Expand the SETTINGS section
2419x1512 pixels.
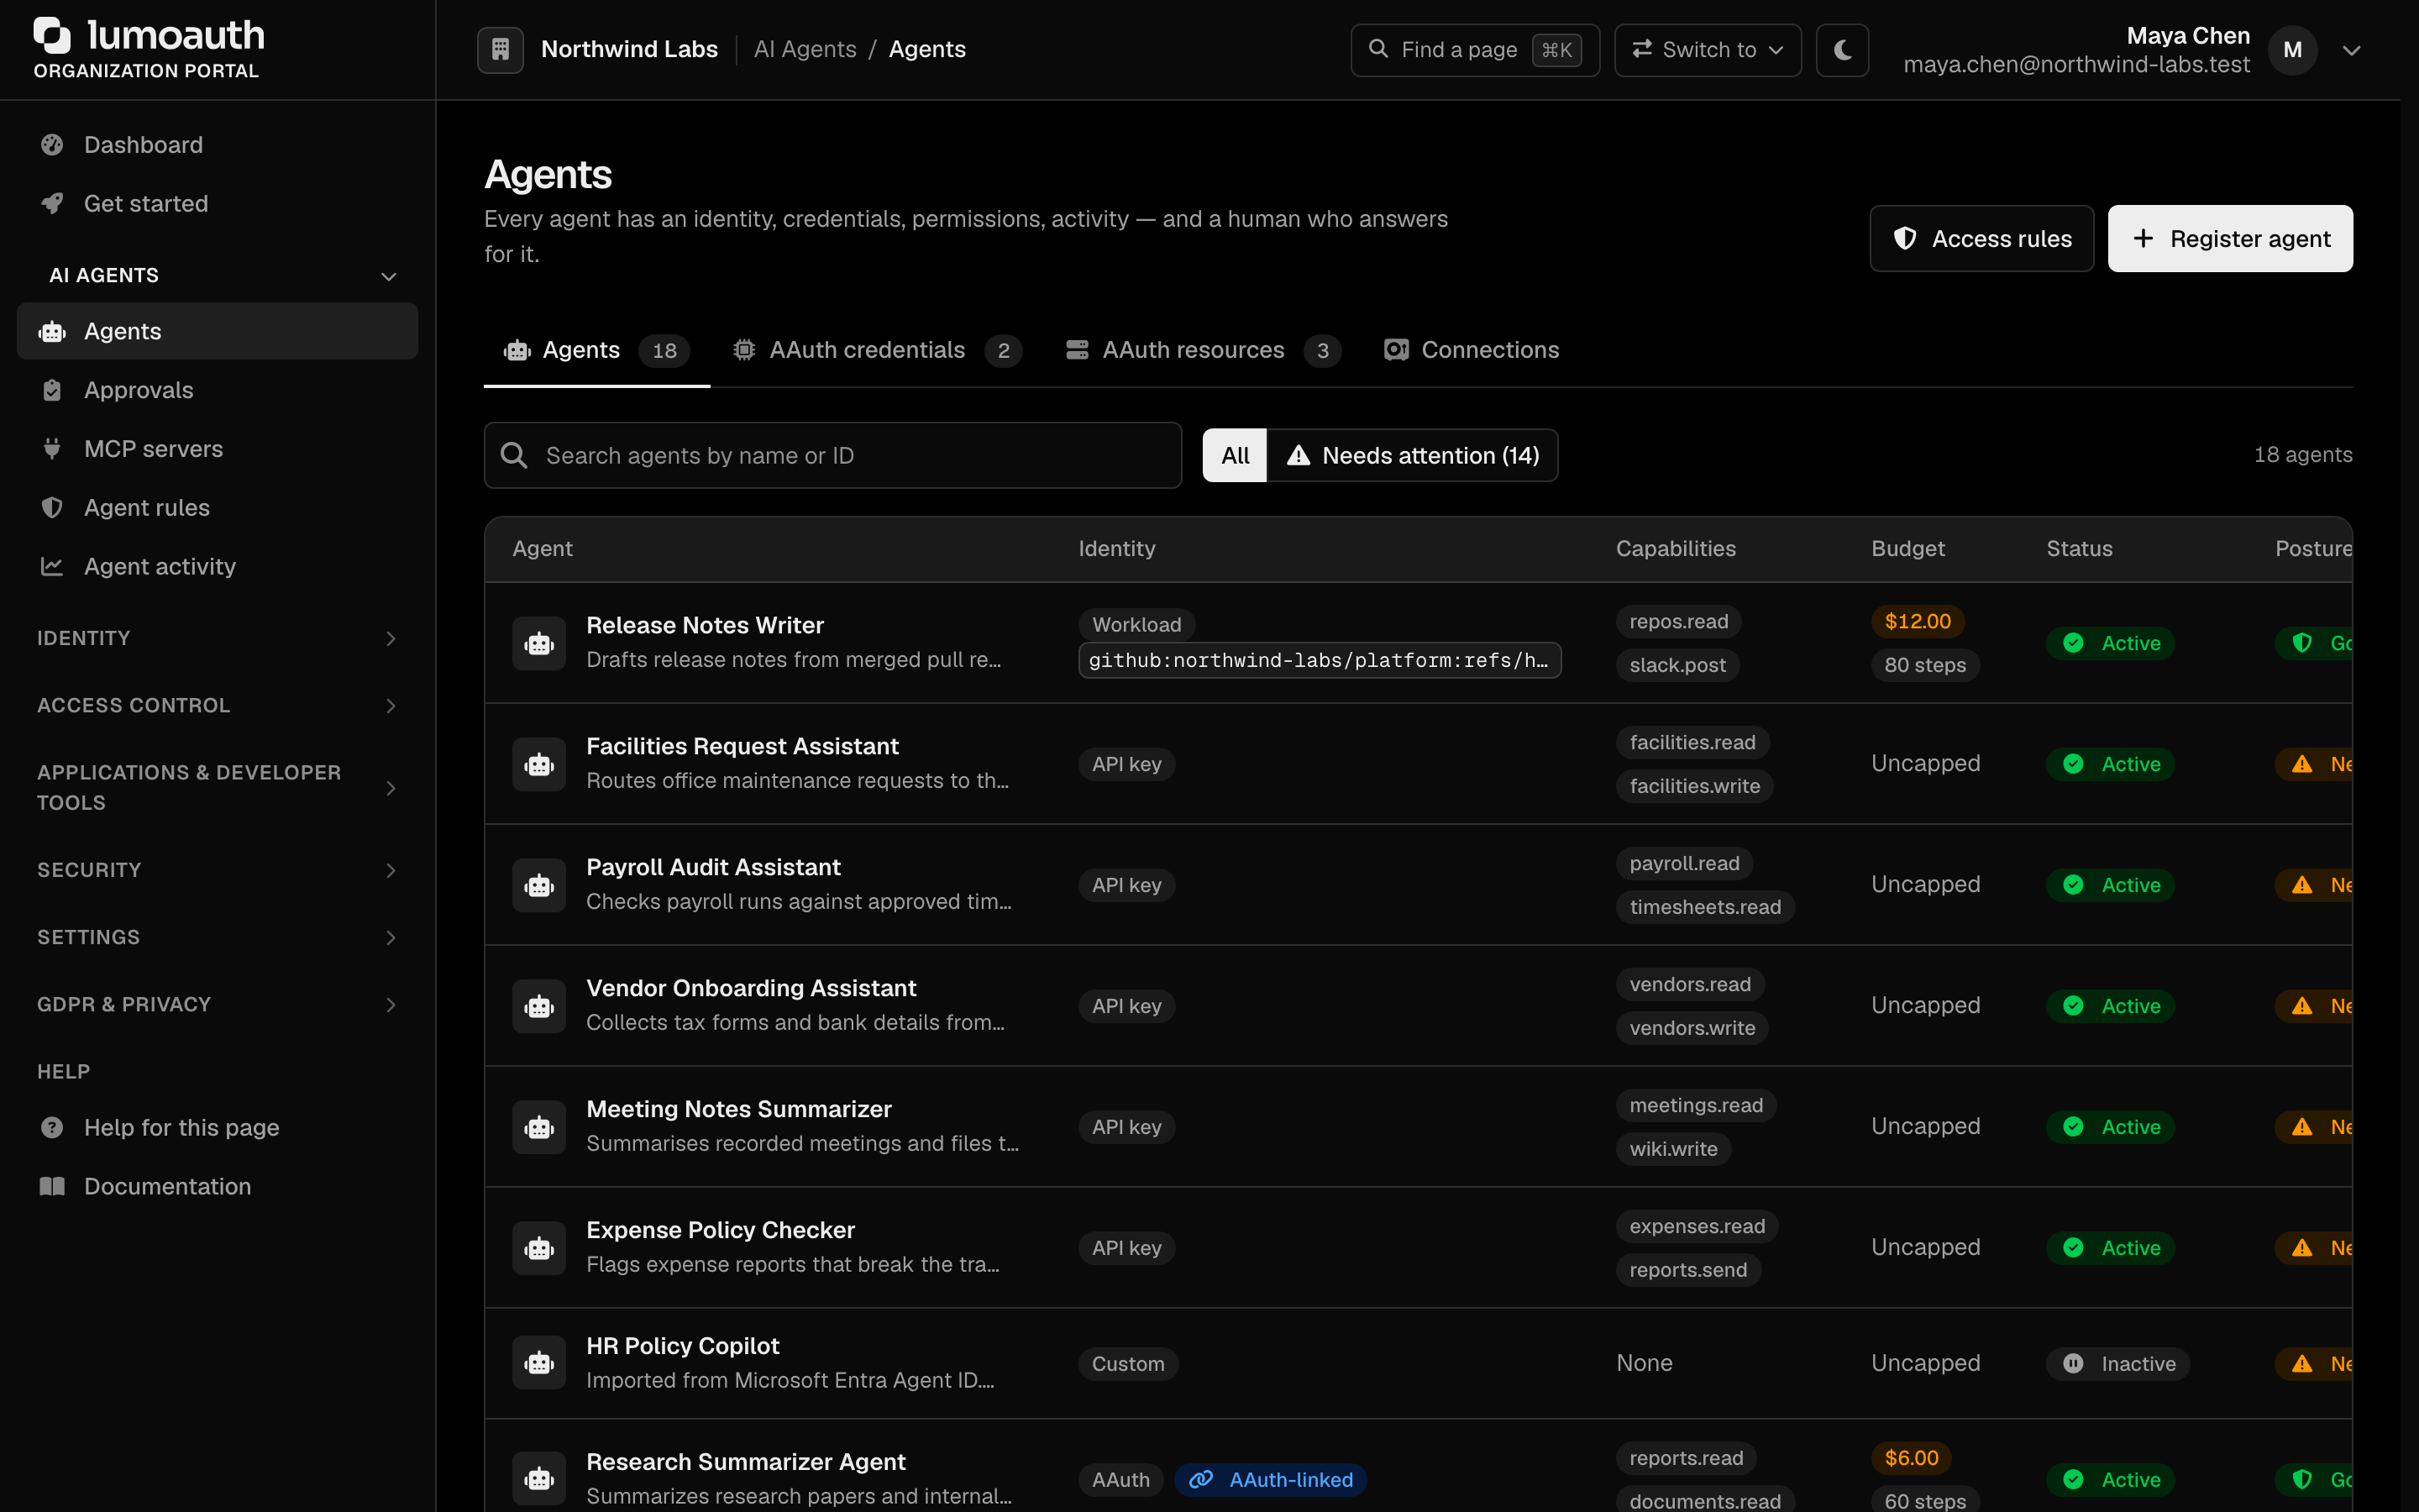point(217,937)
